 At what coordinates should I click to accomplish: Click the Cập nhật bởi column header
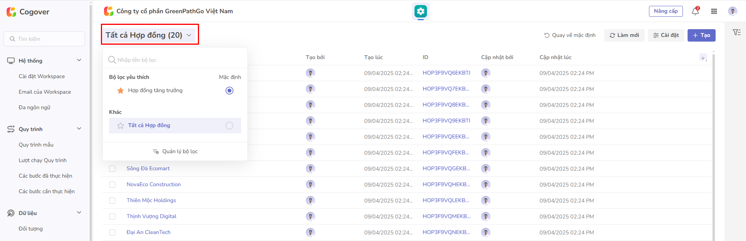497,58
